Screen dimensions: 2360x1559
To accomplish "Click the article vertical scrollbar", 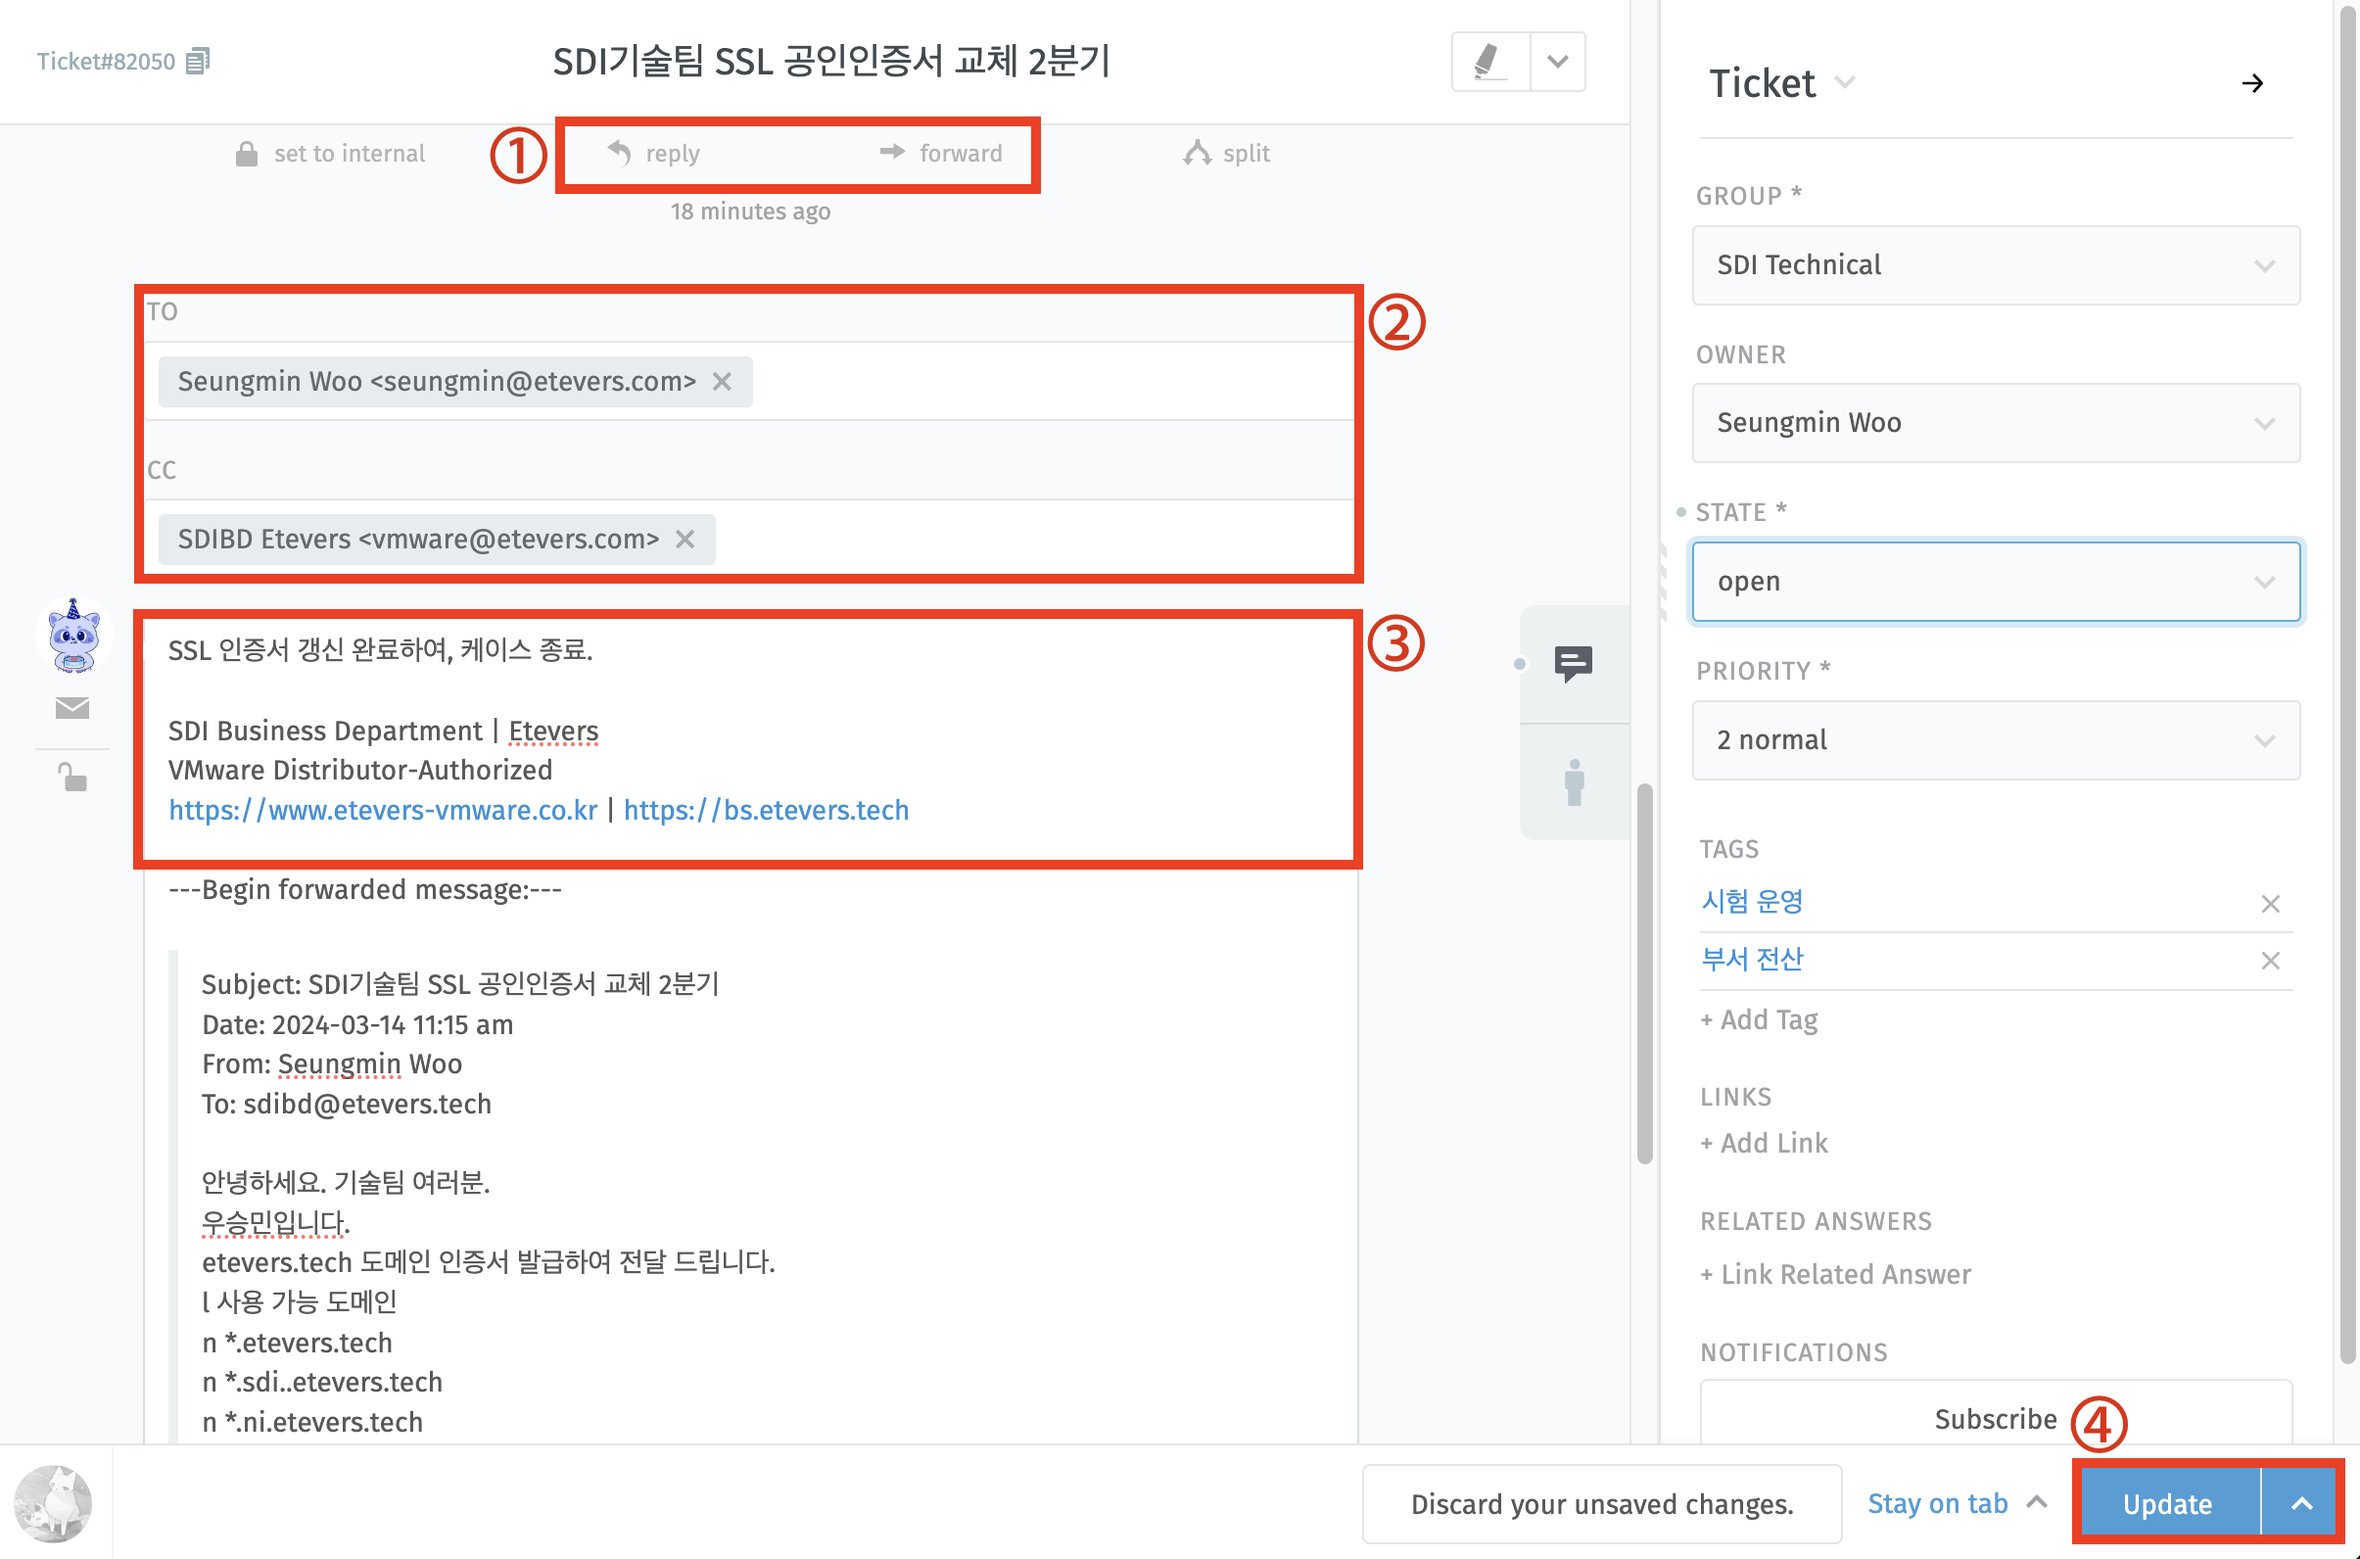I will pos(1644,972).
